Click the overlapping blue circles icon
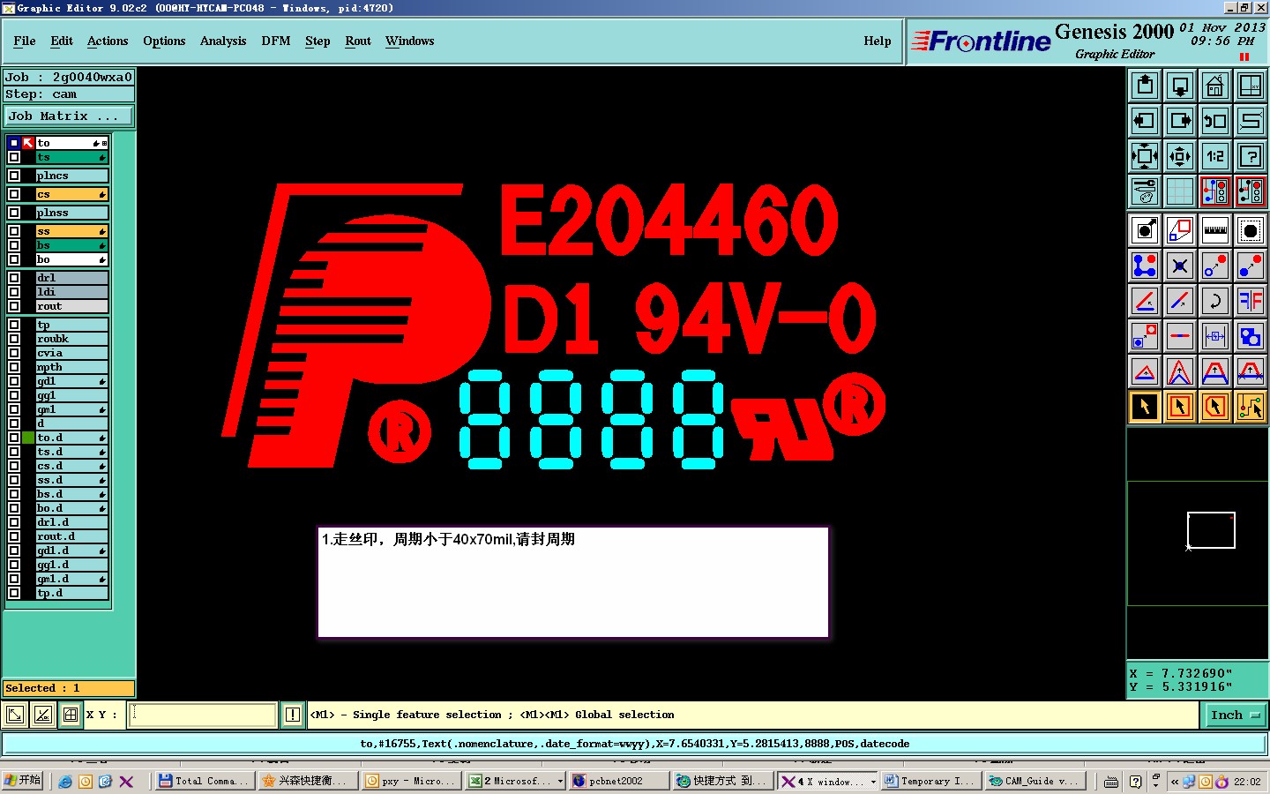This screenshot has height=794, width=1270. (1251, 336)
